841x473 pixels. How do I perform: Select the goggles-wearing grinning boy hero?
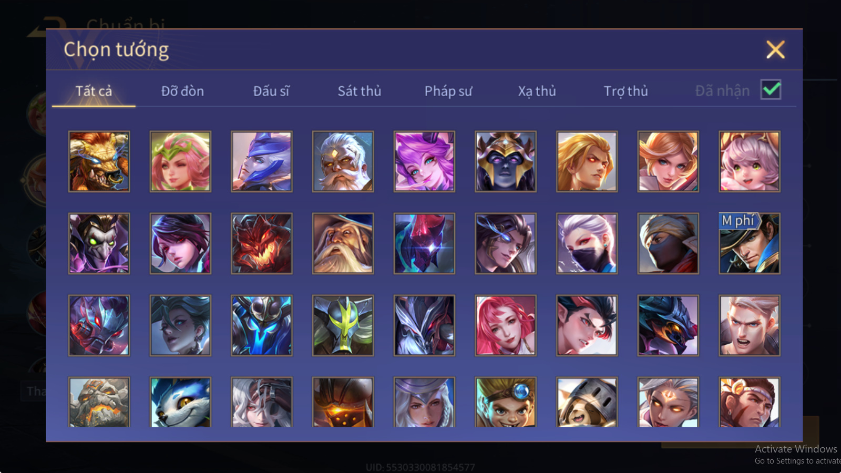tap(505, 402)
